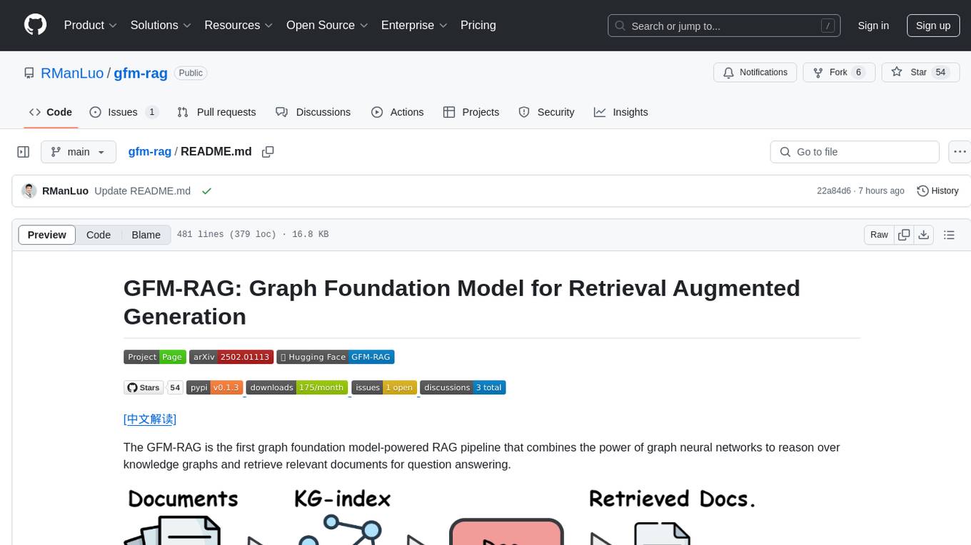Image resolution: width=971 pixels, height=545 pixels.
Task: Select the Preview view
Action: click(47, 235)
